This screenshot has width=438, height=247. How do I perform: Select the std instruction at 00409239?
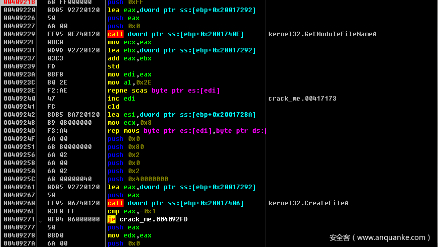pos(114,66)
